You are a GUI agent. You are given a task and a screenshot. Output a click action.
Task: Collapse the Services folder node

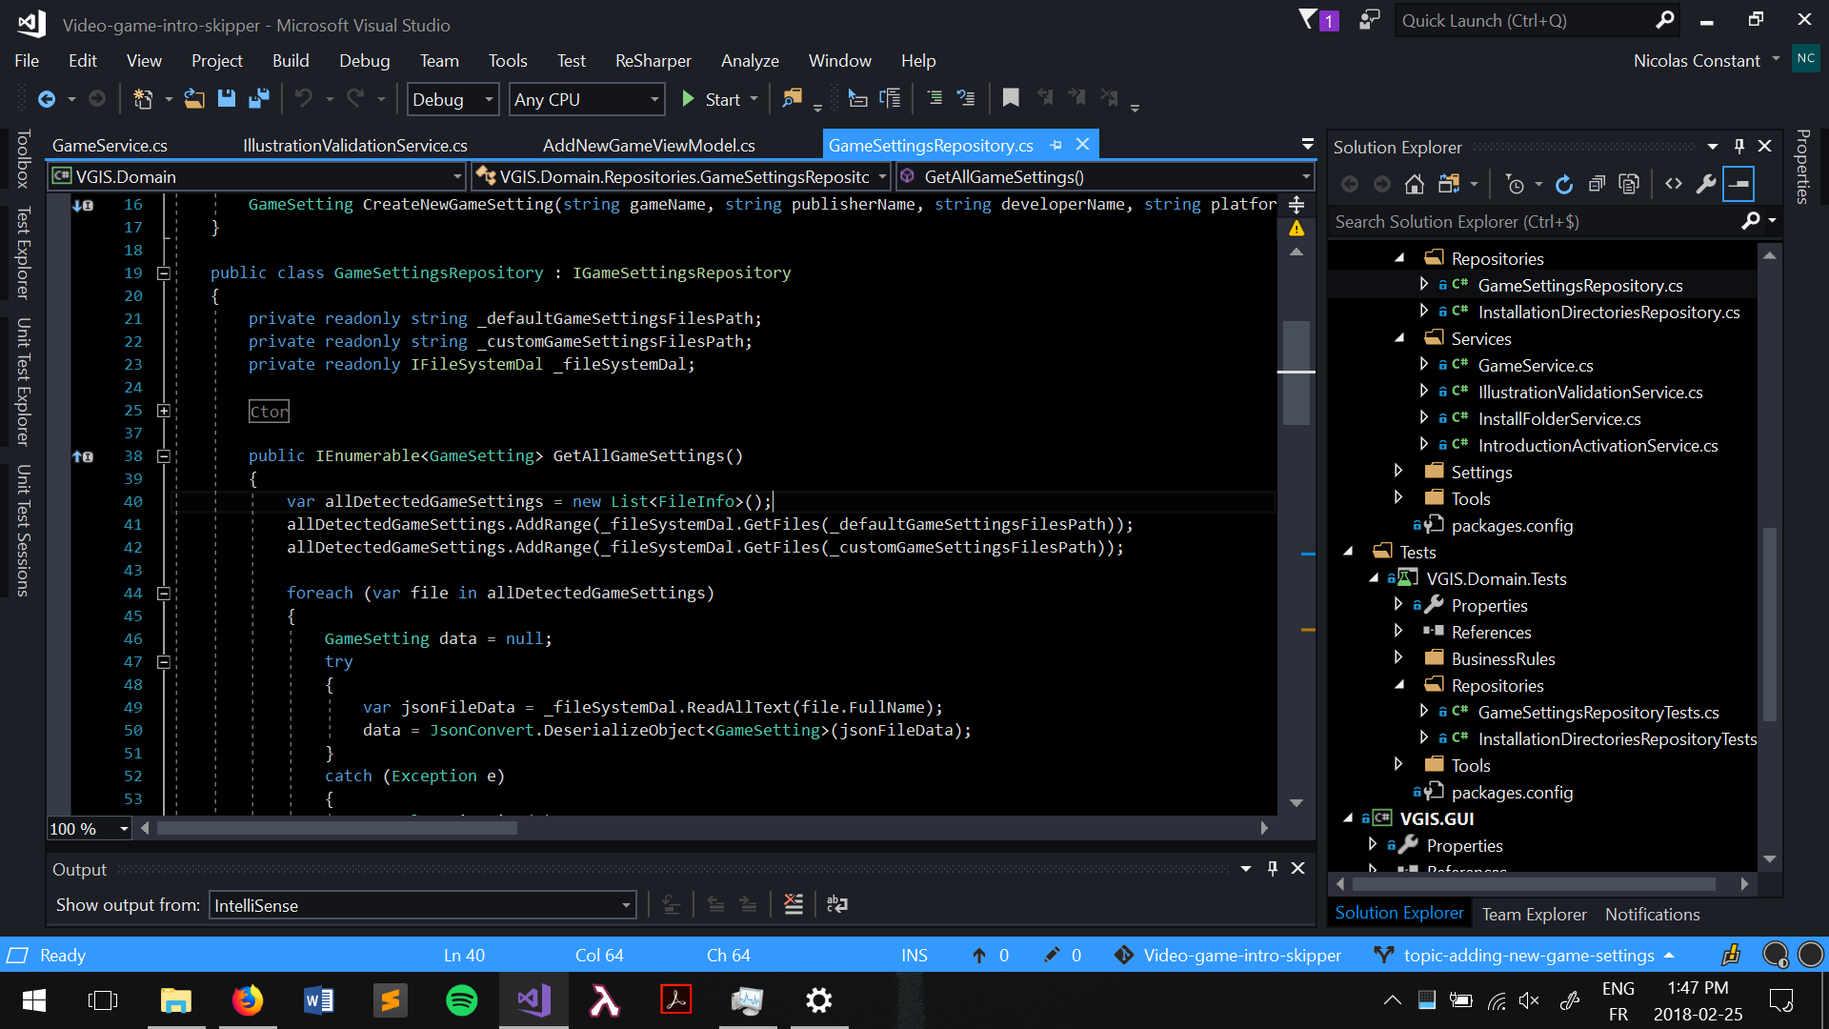[1399, 338]
